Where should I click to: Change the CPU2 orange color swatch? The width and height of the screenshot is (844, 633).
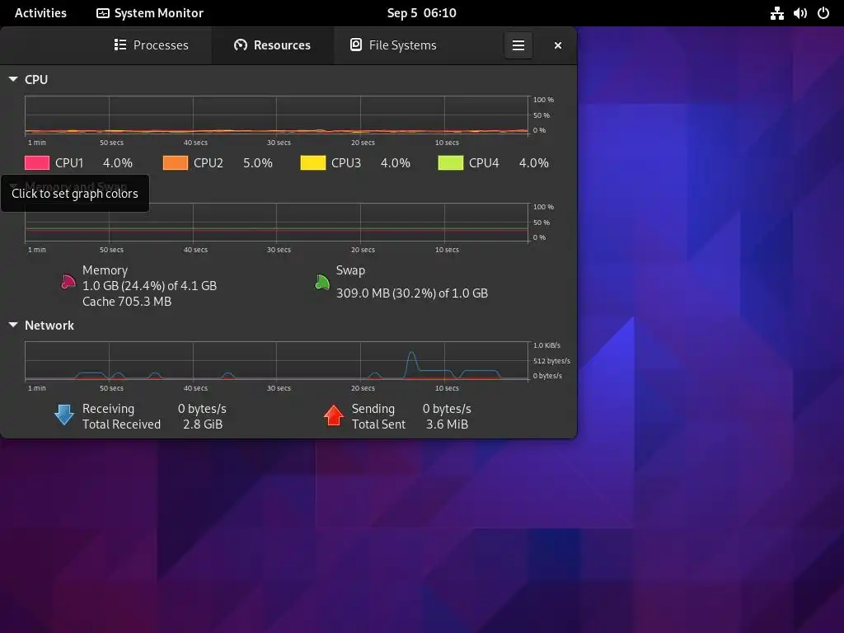[x=176, y=162]
